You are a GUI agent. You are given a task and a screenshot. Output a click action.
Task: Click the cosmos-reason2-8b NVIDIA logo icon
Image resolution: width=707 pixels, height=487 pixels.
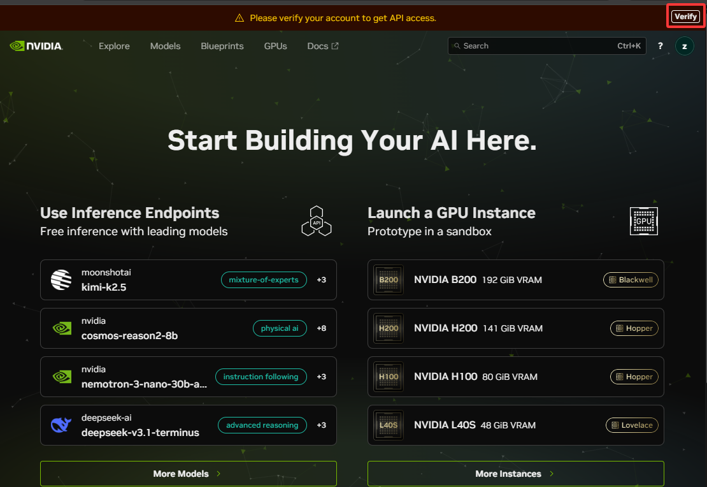pos(62,328)
